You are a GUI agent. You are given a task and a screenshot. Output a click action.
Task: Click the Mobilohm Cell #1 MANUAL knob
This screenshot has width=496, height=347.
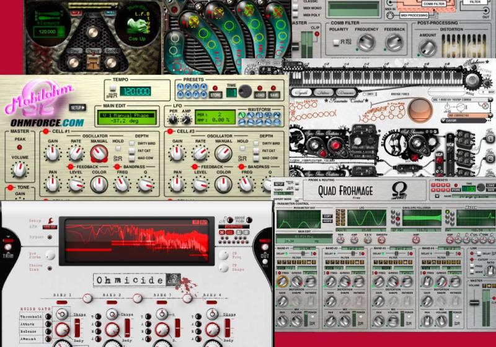coord(99,154)
